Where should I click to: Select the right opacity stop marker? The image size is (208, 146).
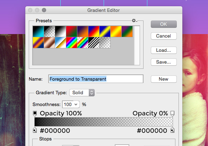[172, 114]
